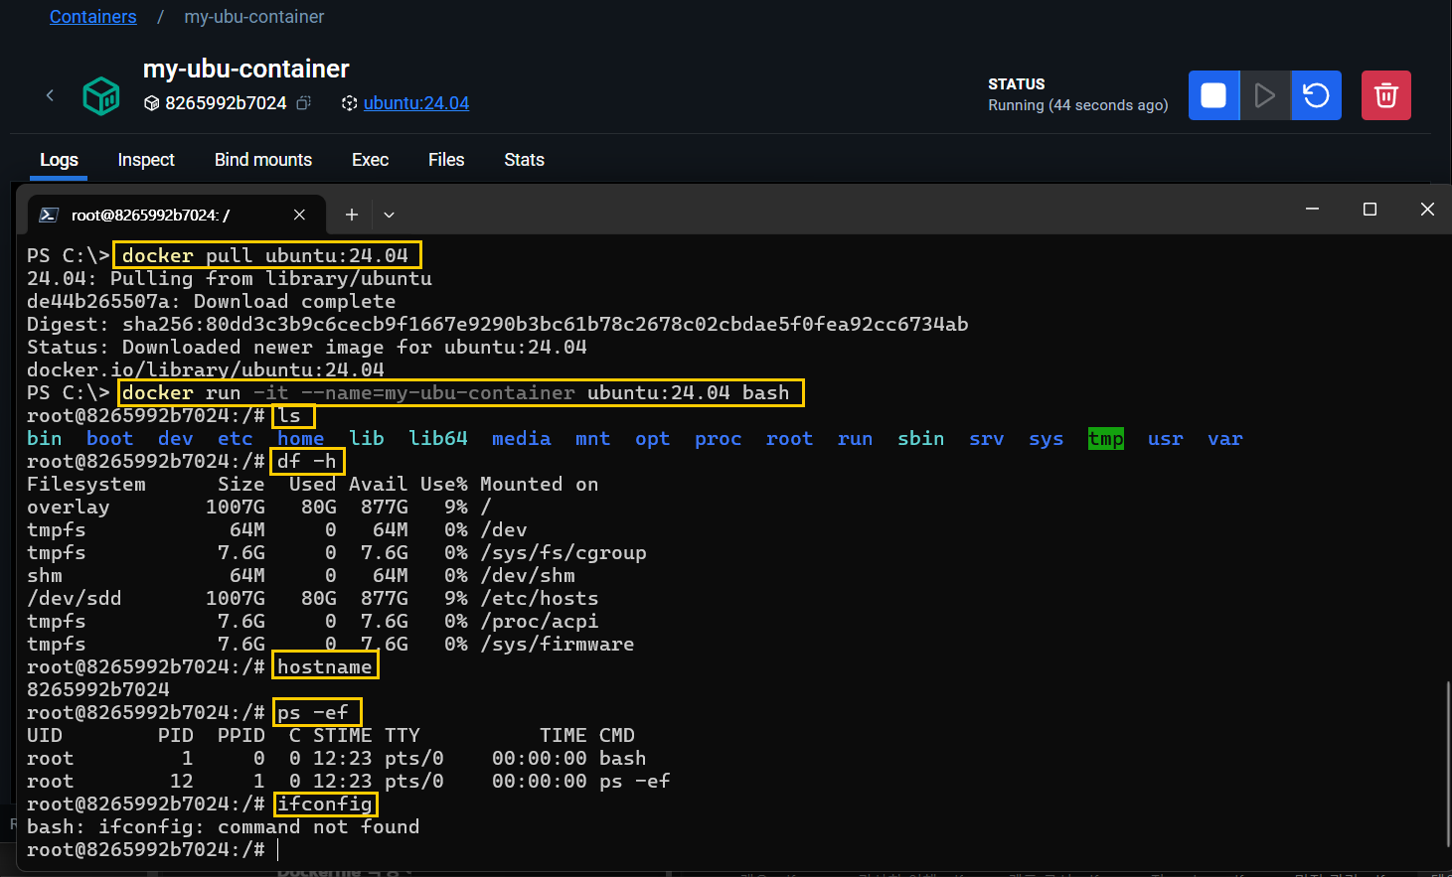Restart the my-ubu-container container
The width and height of the screenshot is (1452, 877).
(1316, 95)
